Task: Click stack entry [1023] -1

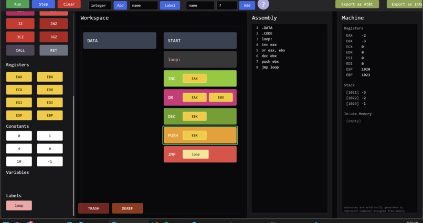Action: [356, 104]
